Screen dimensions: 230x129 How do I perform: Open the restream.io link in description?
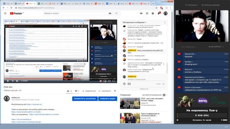point(34,104)
